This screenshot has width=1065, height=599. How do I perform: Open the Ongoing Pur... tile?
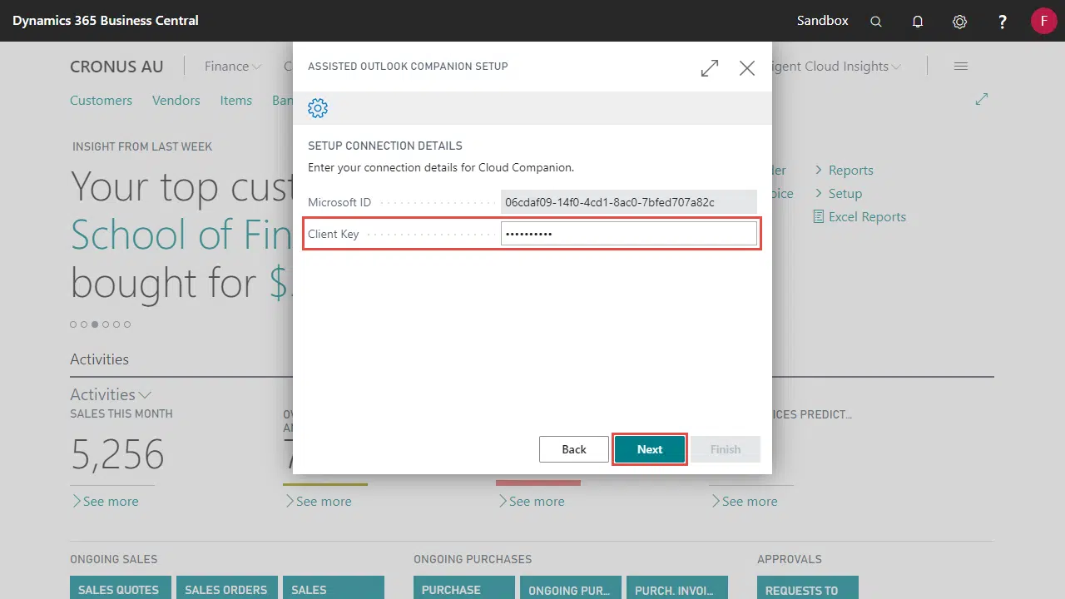coord(571,587)
